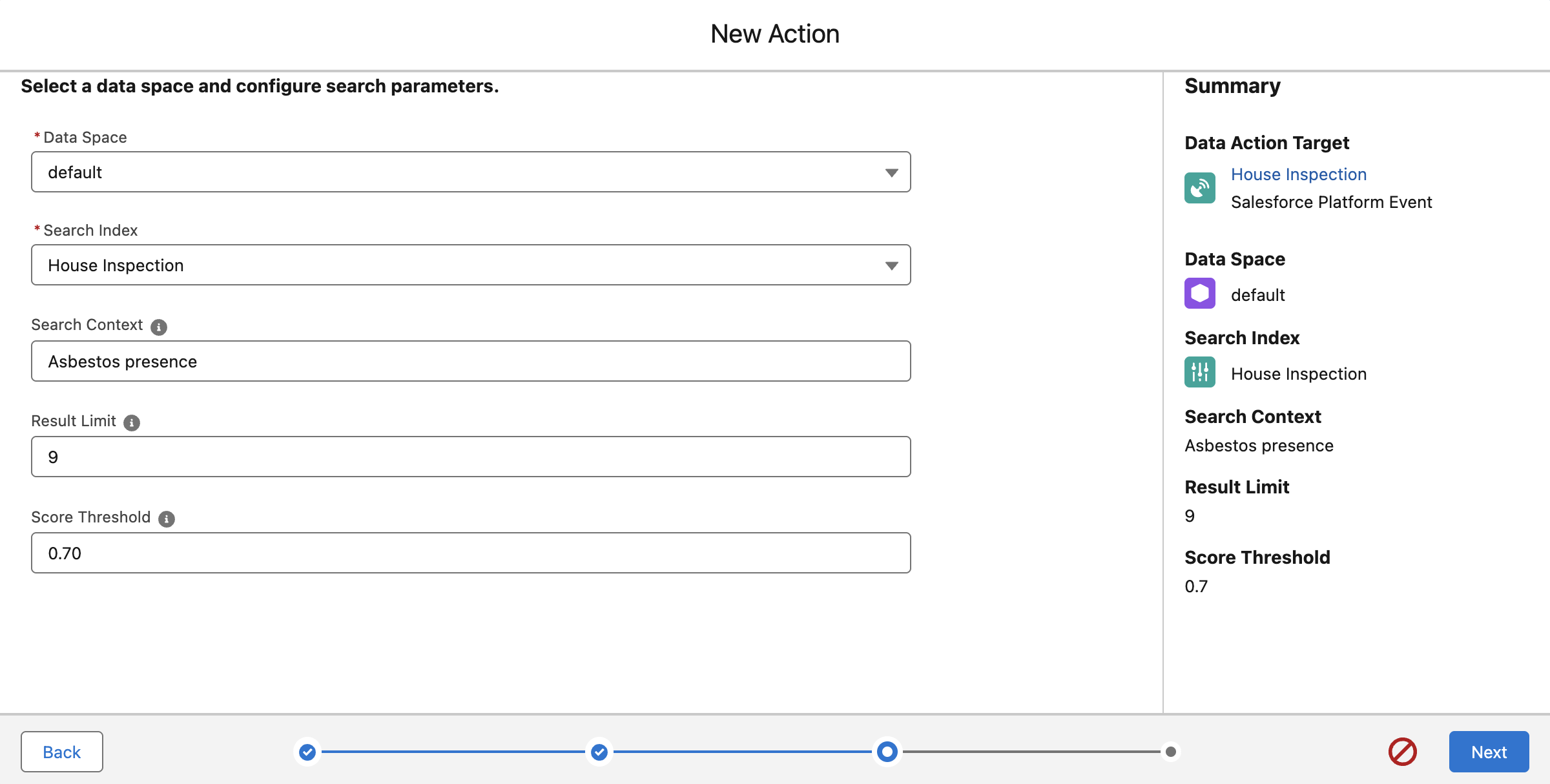The height and width of the screenshot is (784, 1550).
Task: Click the Search Context info icon
Action: [159, 327]
